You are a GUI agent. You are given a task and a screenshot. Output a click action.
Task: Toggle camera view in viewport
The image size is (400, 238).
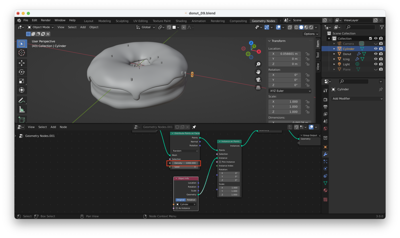[x=258, y=80]
